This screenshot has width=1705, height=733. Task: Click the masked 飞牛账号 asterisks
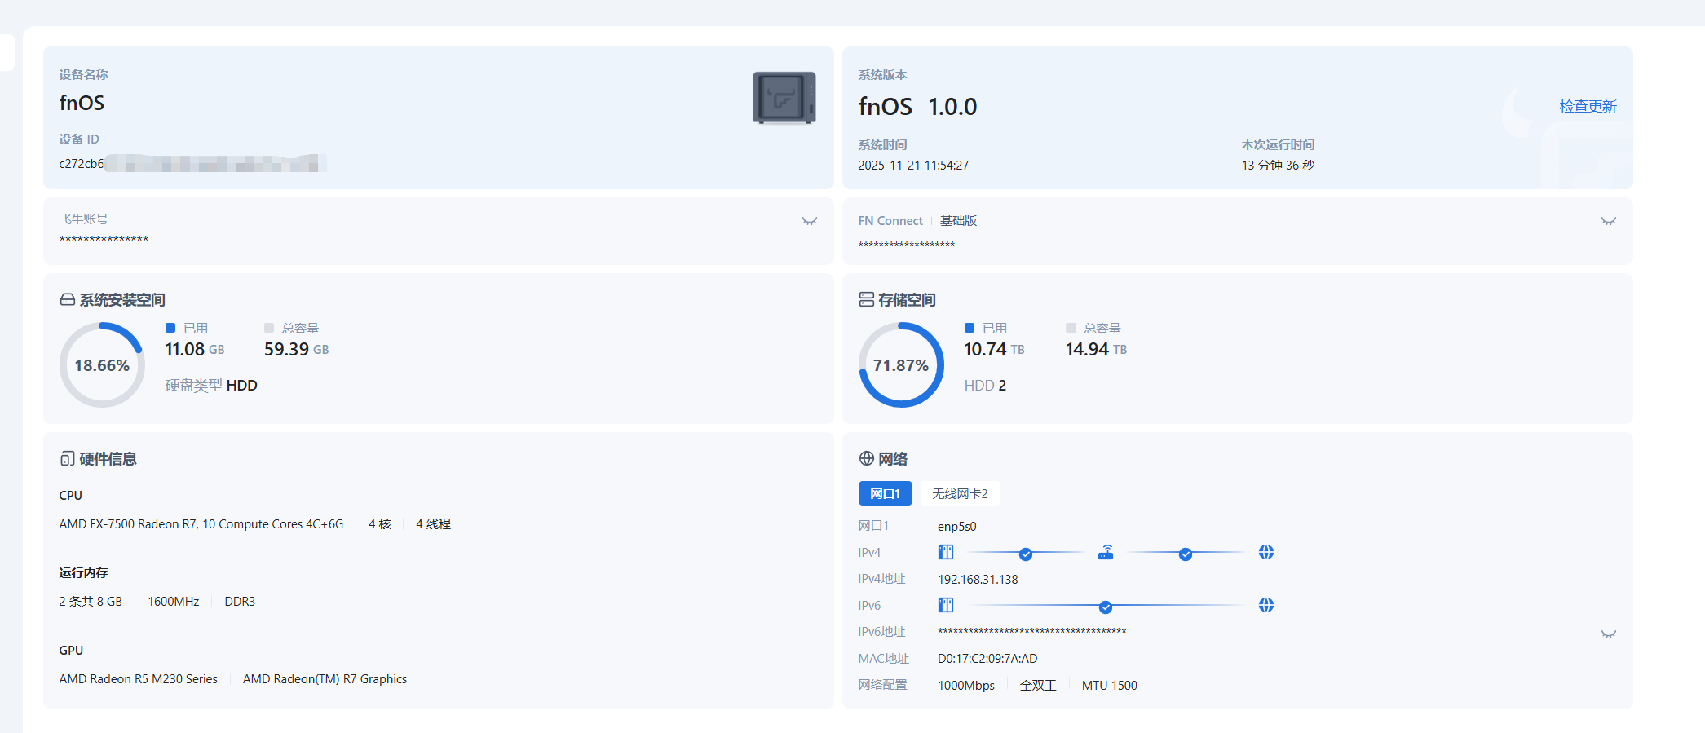104,239
